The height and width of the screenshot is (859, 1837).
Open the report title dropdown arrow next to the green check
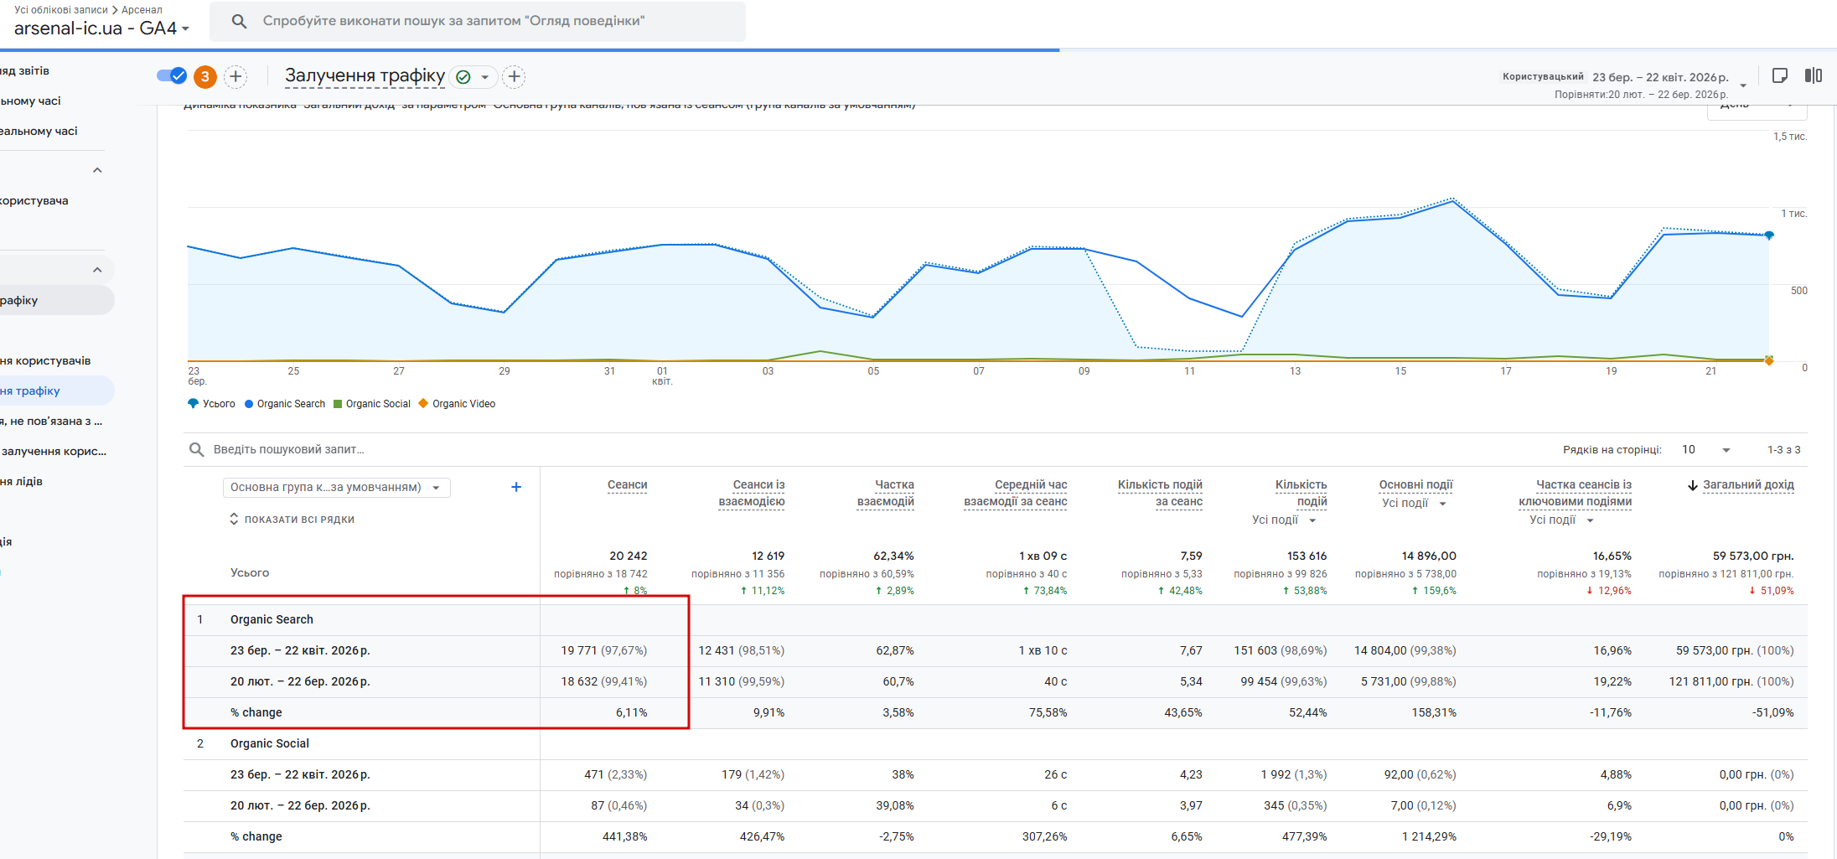pyautogui.click(x=484, y=77)
